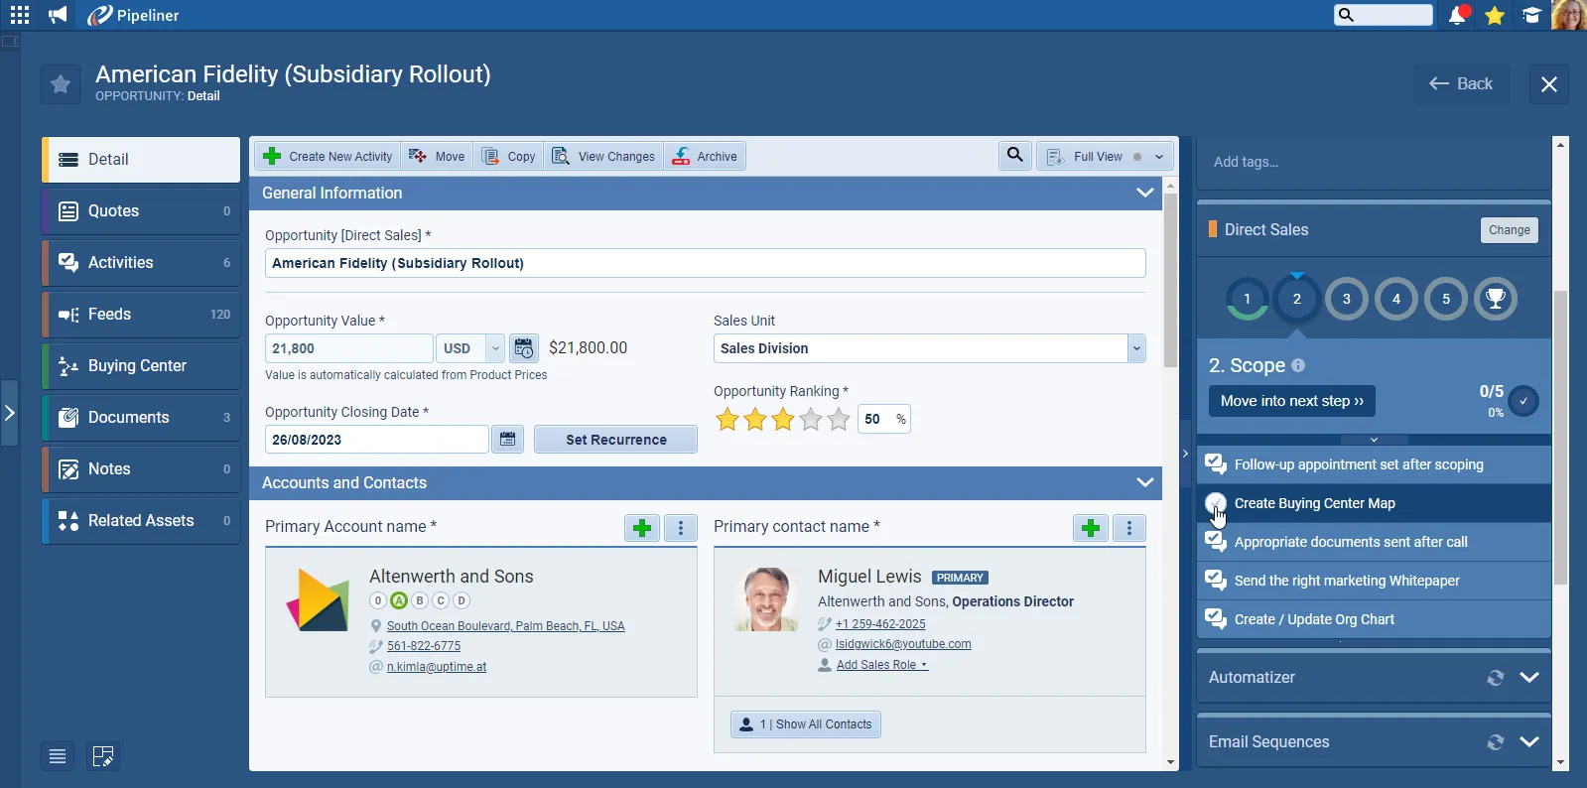The image size is (1587, 788).
Task: Open the graduation cap learning icon
Action: 1532,15
